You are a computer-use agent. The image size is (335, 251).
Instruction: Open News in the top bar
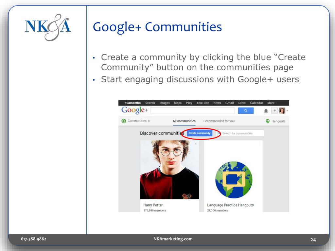pos(217,103)
